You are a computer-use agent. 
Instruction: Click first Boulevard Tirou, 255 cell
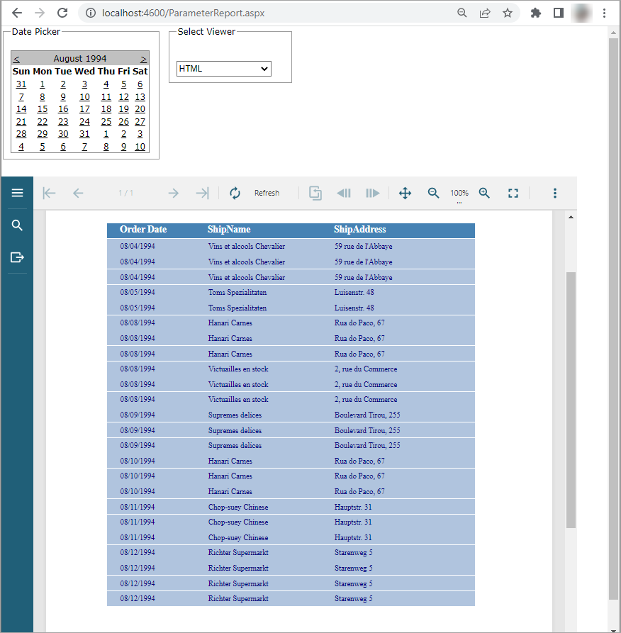point(367,415)
